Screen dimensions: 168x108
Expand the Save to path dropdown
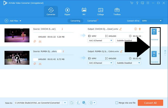[x=65, y=103]
